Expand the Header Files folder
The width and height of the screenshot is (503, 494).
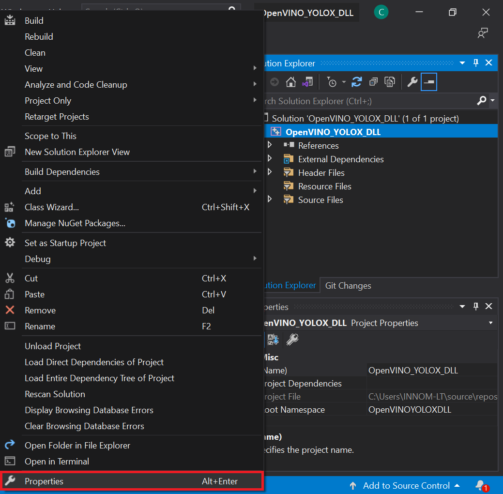click(x=270, y=172)
